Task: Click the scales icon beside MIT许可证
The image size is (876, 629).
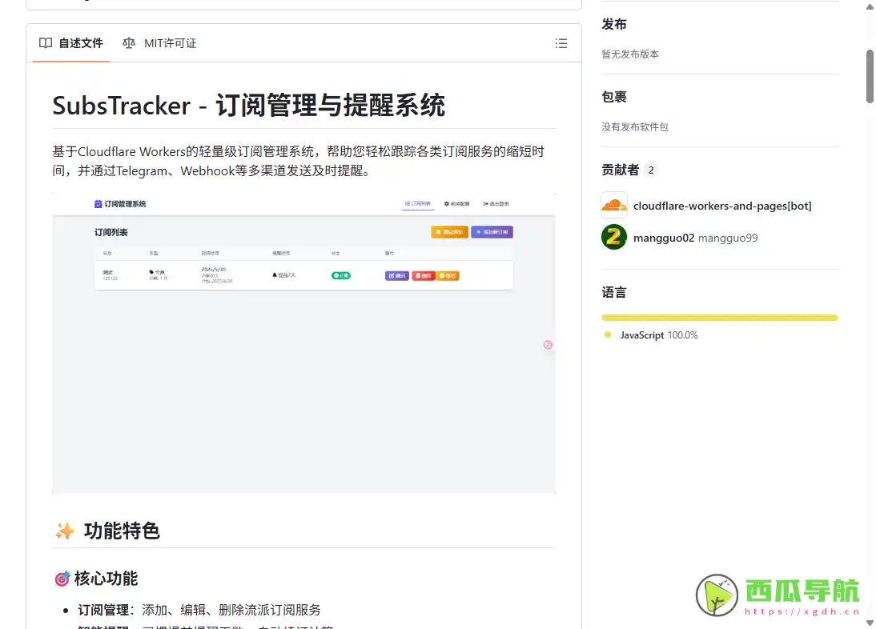Action: (x=128, y=43)
